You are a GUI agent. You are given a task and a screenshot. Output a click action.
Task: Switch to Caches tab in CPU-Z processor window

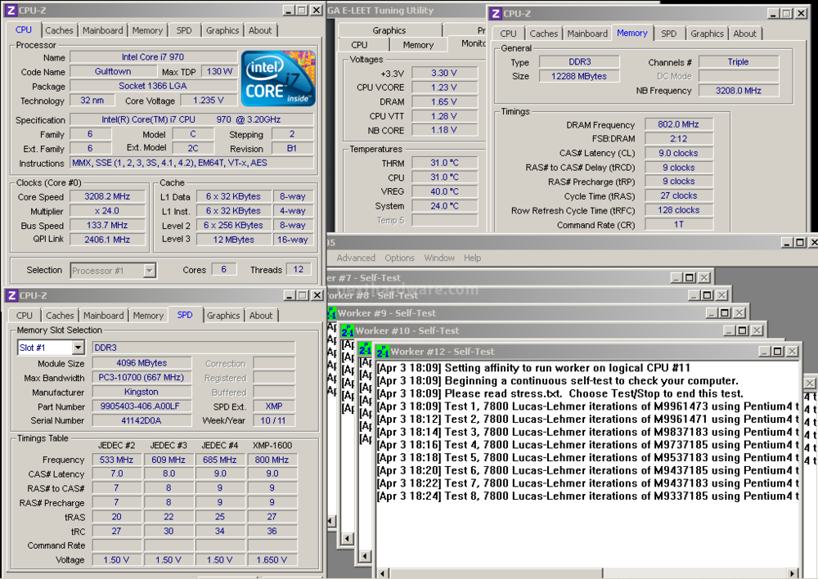click(59, 30)
